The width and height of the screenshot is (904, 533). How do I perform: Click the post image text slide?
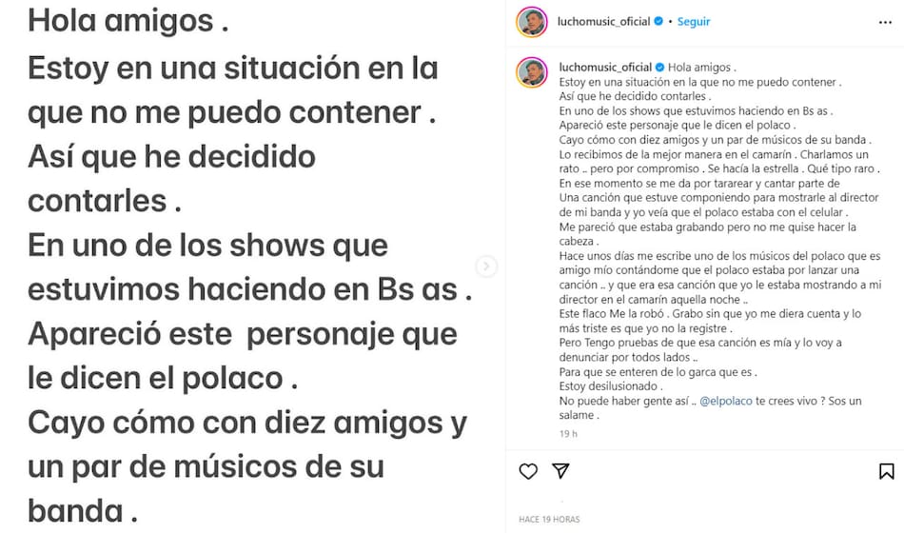click(x=252, y=266)
